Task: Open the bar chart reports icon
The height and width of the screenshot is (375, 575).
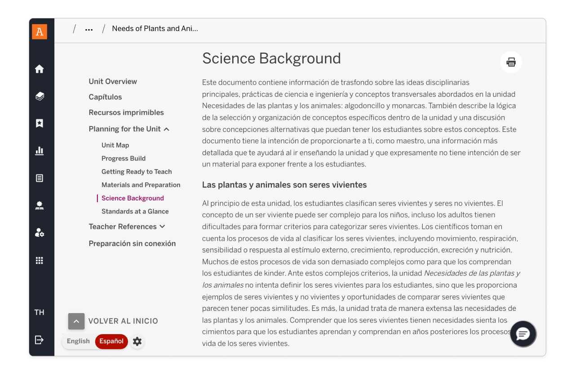Action: (x=40, y=151)
